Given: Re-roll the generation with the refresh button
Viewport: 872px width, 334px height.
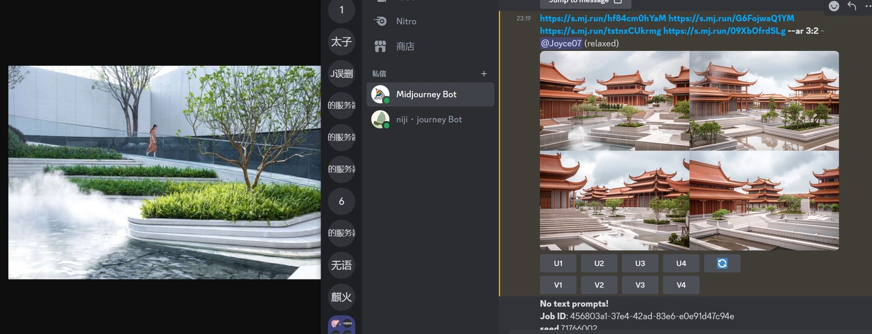Looking at the screenshot, I should tap(722, 263).
